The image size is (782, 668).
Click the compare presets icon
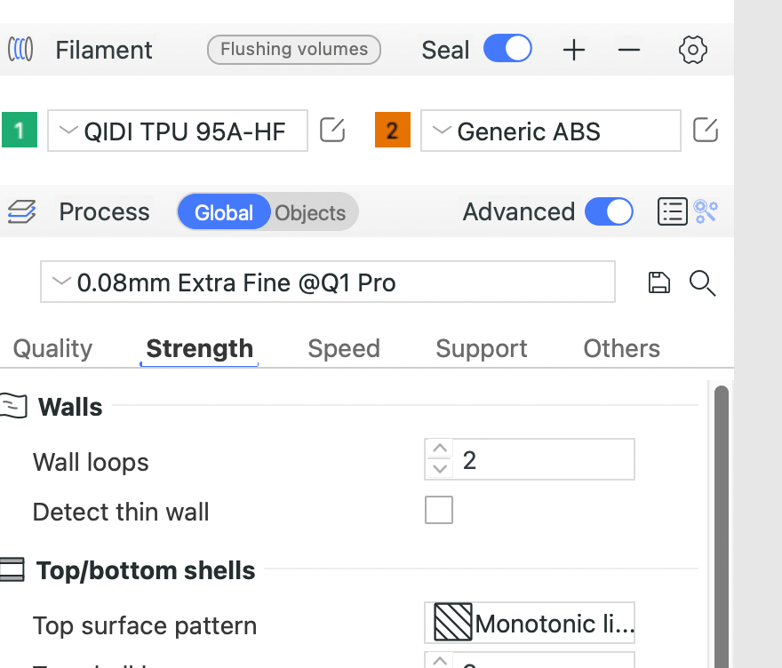(706, 211)
